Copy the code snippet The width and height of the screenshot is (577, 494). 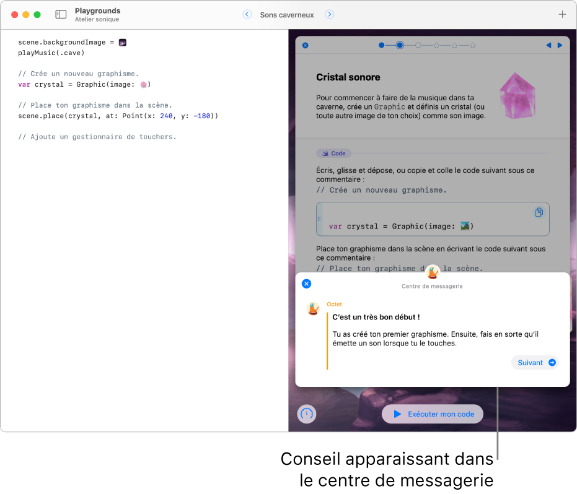point(539,212)
